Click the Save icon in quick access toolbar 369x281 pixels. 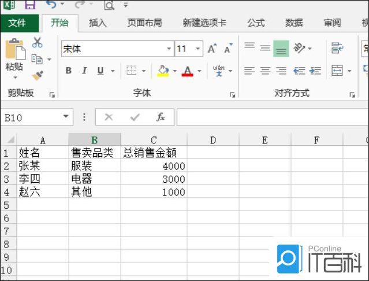point(30,5)
